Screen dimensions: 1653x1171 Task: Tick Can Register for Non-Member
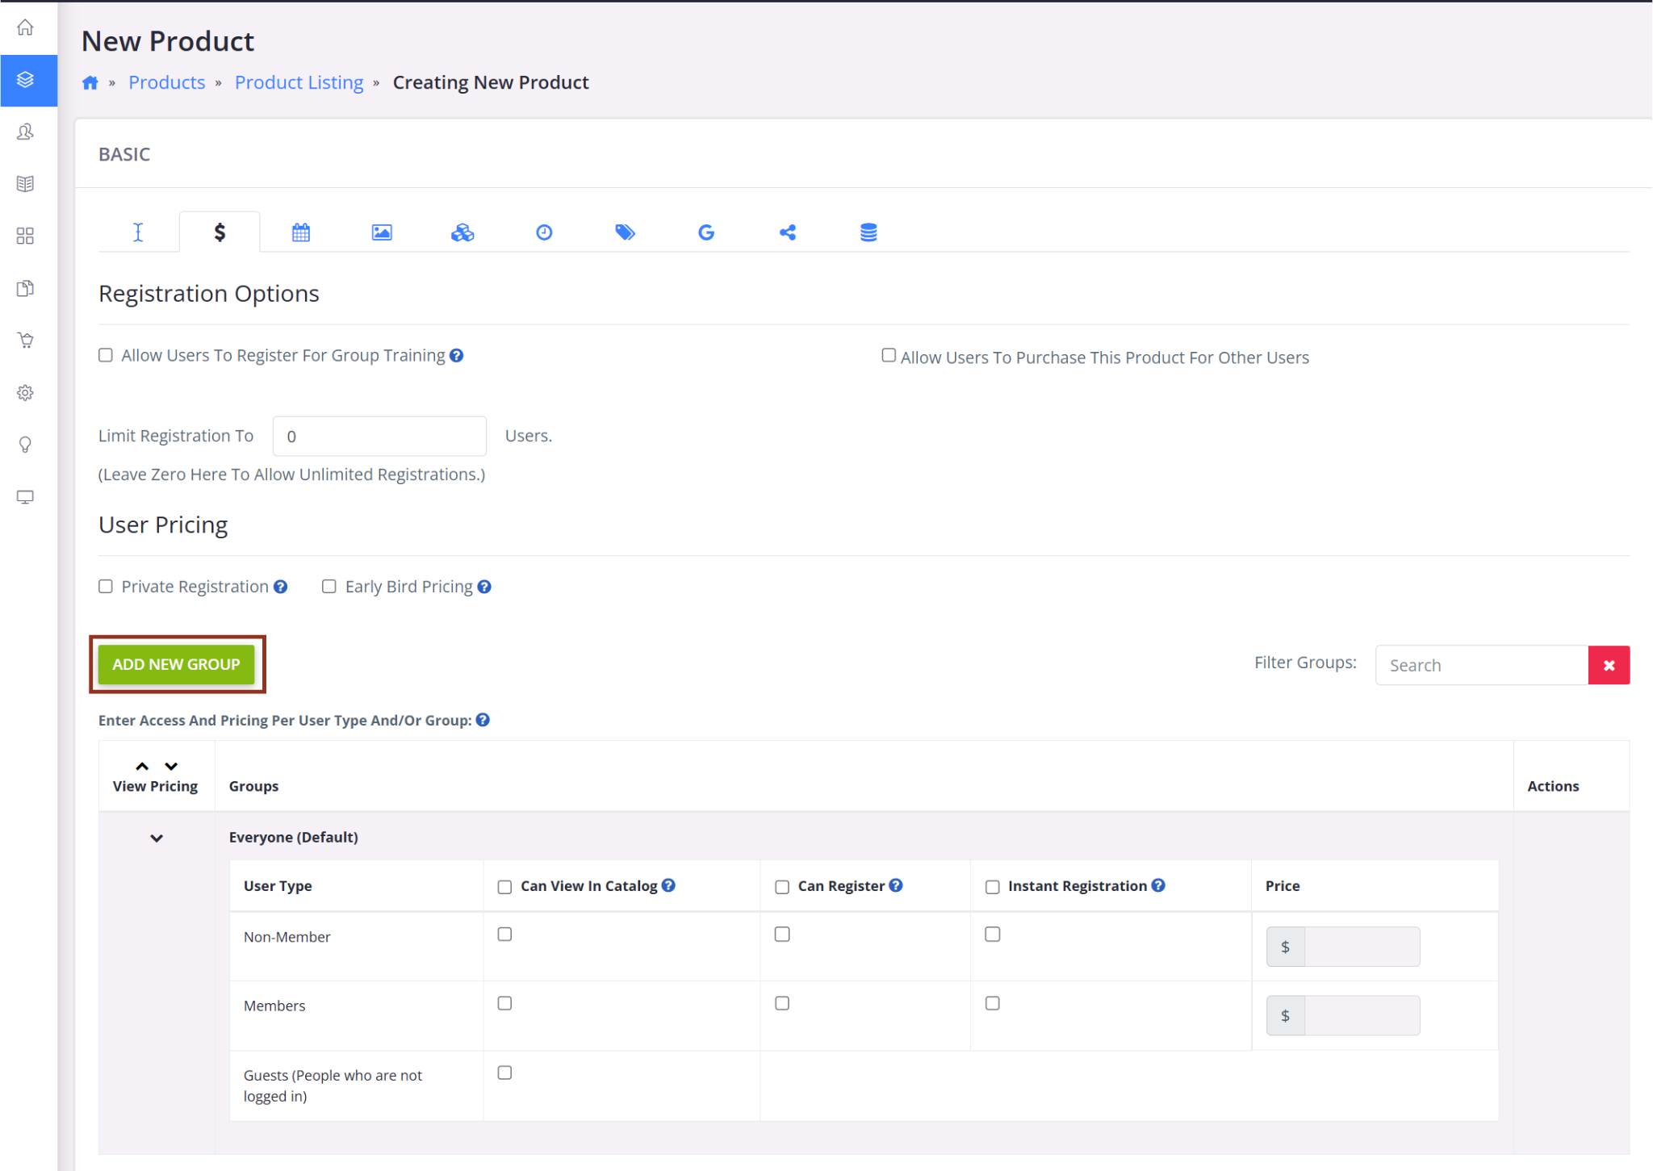(782, 935)
